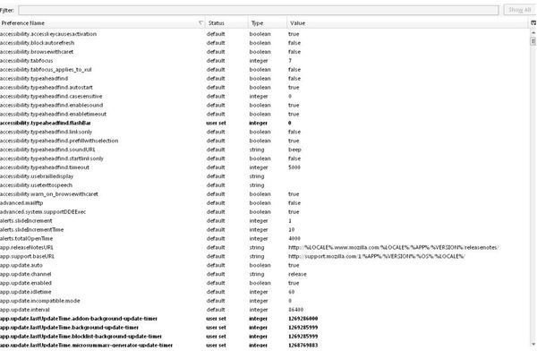
Task: Click the releasenotes URL value
Action: (394, 248)
